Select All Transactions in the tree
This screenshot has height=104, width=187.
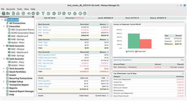tap(17, 23)
